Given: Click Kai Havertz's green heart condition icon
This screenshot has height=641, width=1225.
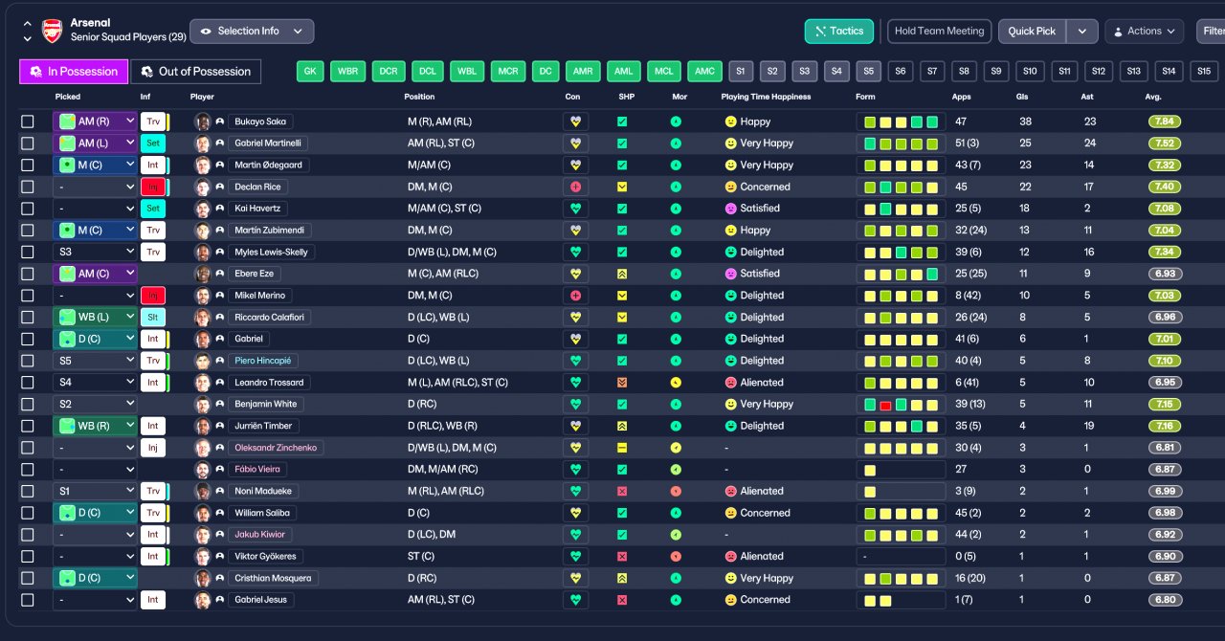Looking at the screenshot, I should 575,209.
